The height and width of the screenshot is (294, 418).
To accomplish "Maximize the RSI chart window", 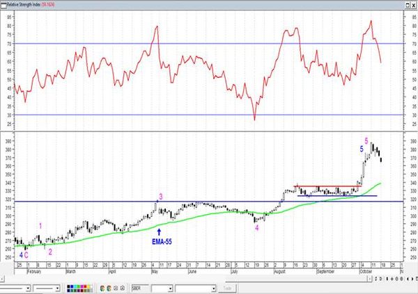I will 408,5.
